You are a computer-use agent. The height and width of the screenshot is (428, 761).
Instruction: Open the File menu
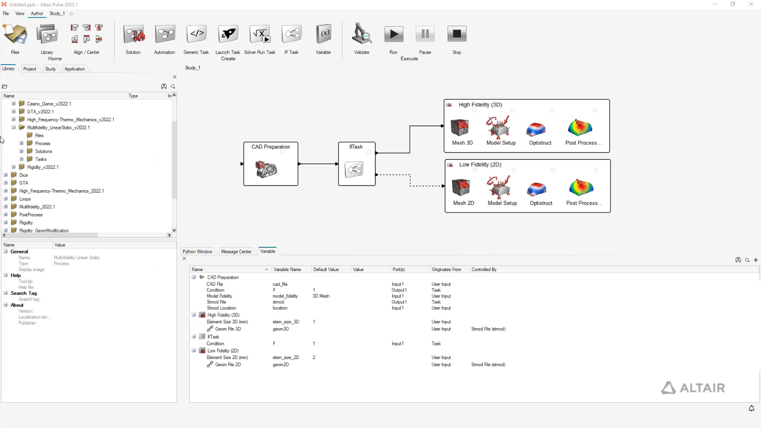(6, 13)
